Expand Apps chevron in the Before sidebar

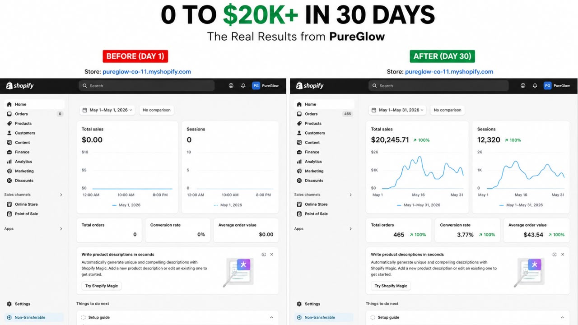coord(61,229)
